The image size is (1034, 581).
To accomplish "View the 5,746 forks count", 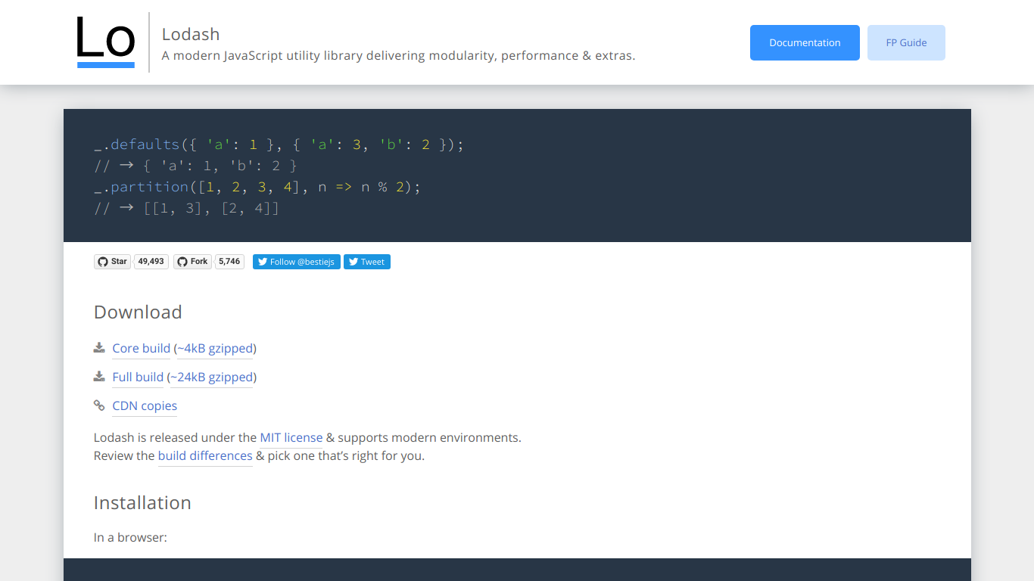I will pos(229,262).
